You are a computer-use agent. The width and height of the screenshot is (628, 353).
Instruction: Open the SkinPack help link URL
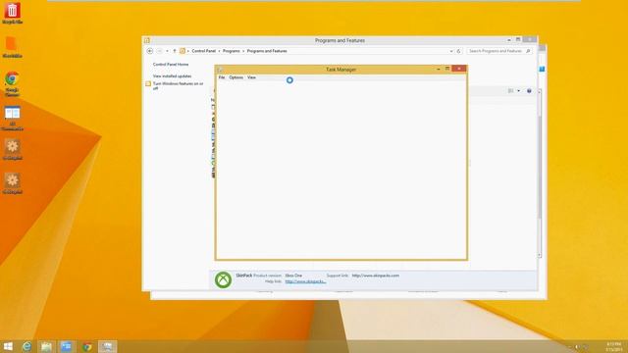click(x=305, y=281)
